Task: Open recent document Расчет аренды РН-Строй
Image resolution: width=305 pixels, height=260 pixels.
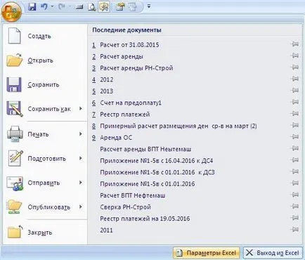Action: click(x=136, y=68)
